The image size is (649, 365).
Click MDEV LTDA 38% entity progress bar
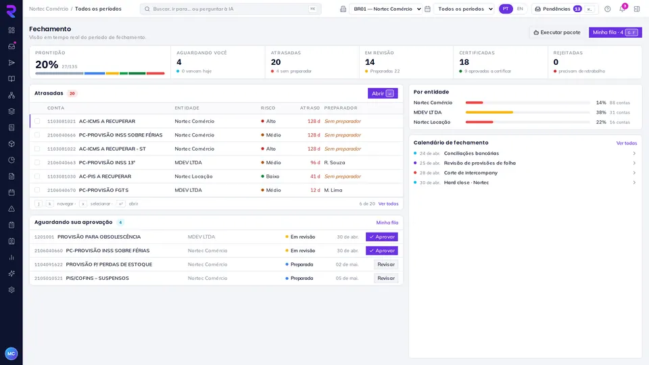point(528,112)
